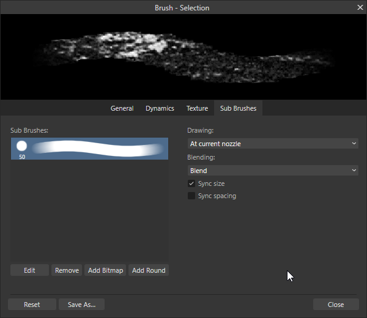This screenshot has height=318, width=367.
Task: Go to the Texture tab
Action: point(197,108)
